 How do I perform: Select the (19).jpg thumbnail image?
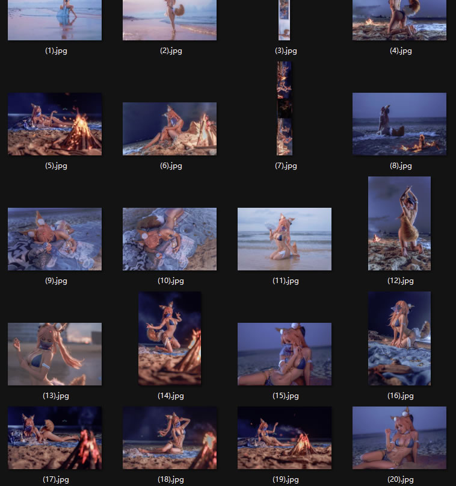click(284, 438)
